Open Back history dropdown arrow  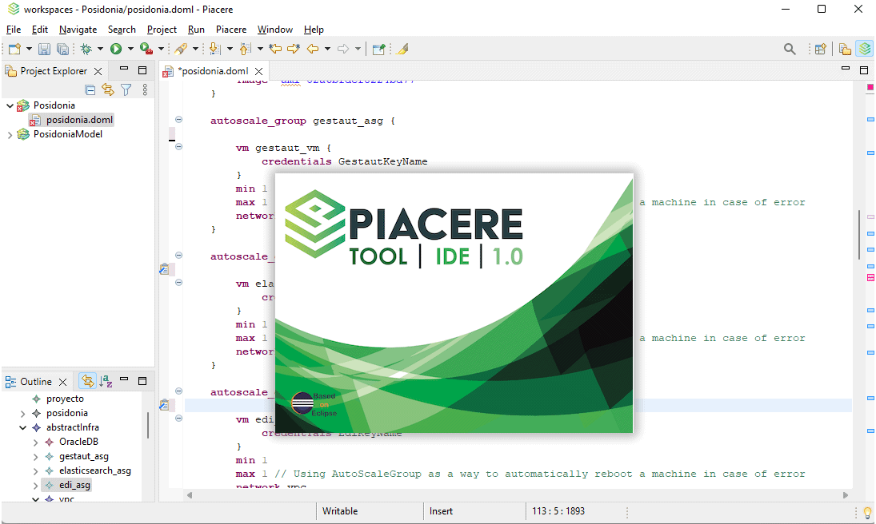pyautogui.click(x=327, y=49)
